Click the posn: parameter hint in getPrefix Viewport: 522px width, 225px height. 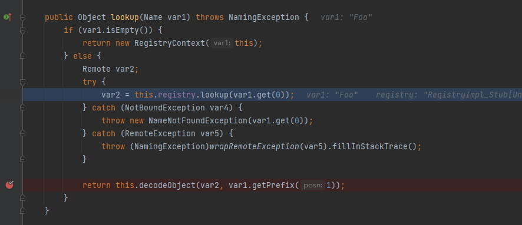(x=313, y=185)
